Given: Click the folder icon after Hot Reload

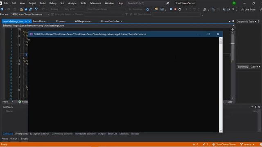Looking at the screenshot, I should [x=156, y=9].
